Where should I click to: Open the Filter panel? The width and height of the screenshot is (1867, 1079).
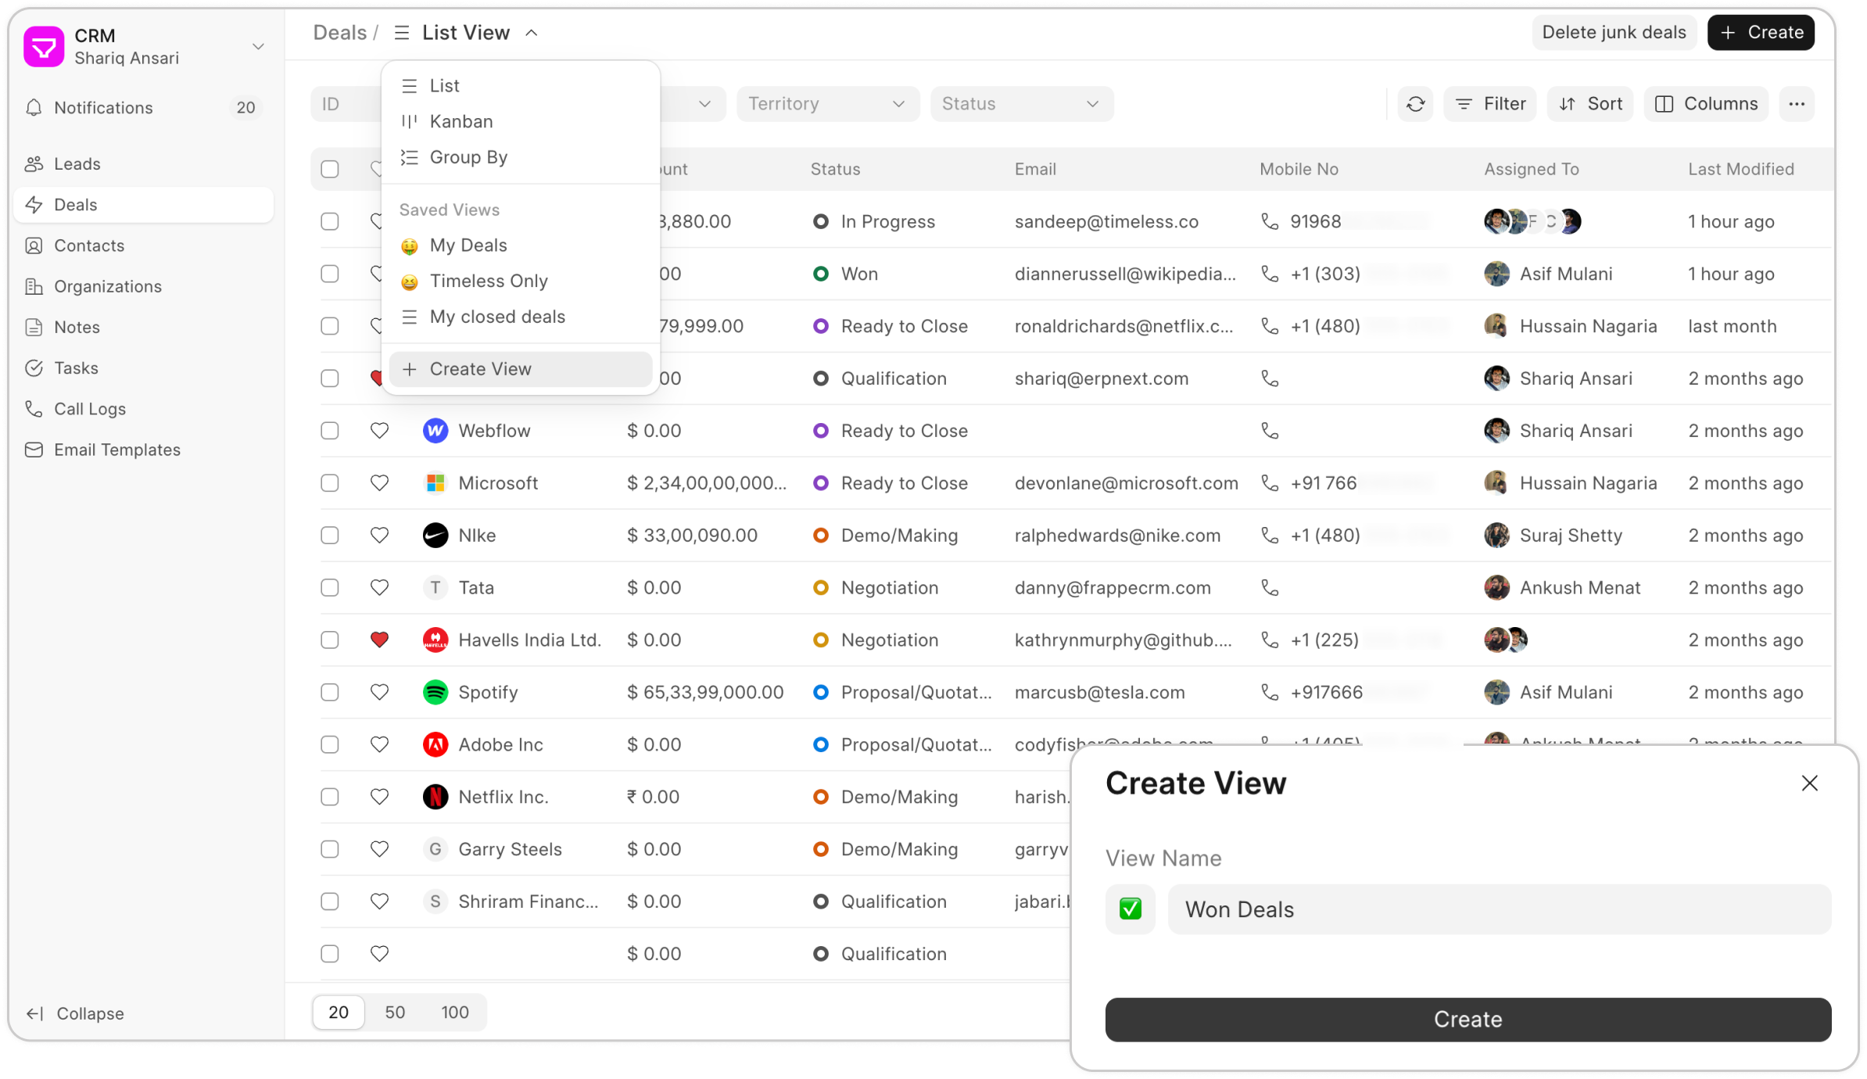point(1489,103)
